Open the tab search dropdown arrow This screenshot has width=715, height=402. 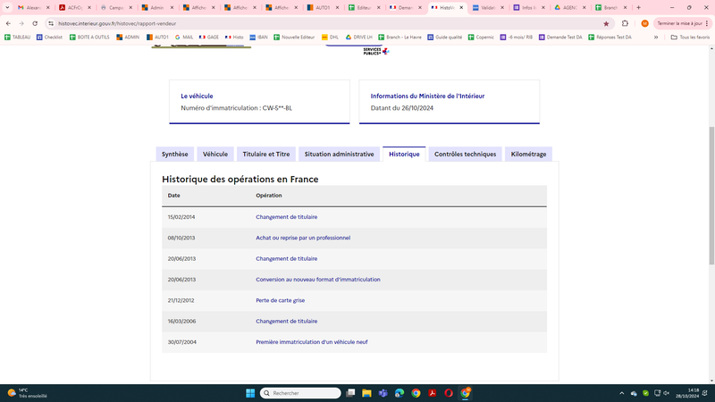click(x=7, y=7)
